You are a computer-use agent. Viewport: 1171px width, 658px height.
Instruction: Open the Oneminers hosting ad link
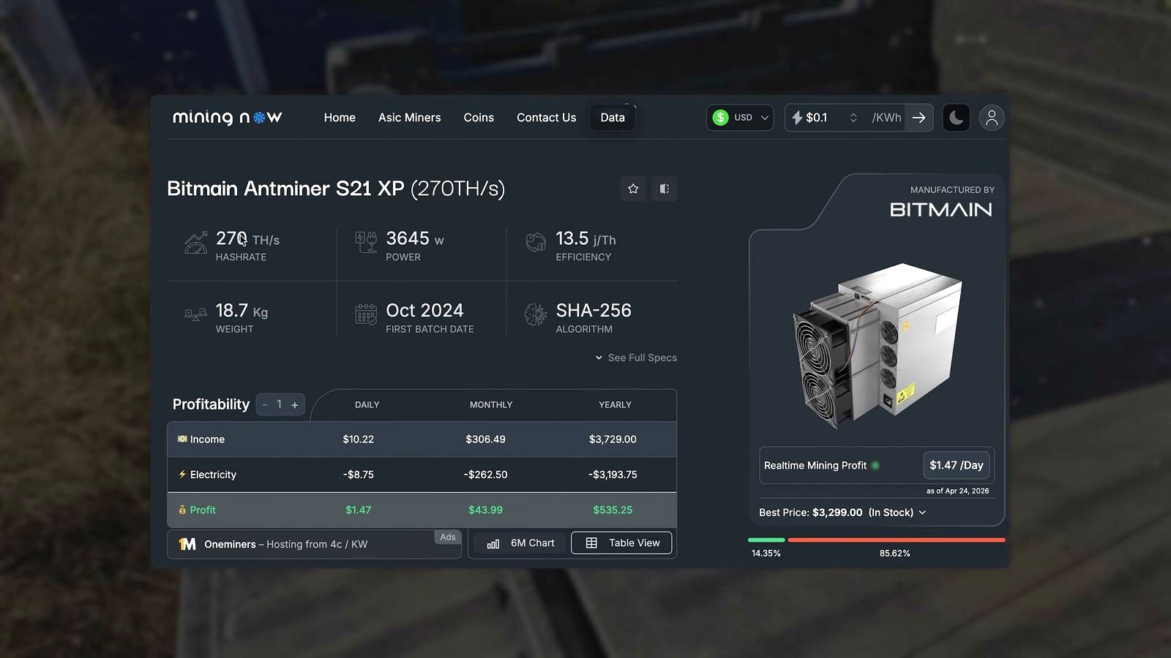click(x=314, y=544)
